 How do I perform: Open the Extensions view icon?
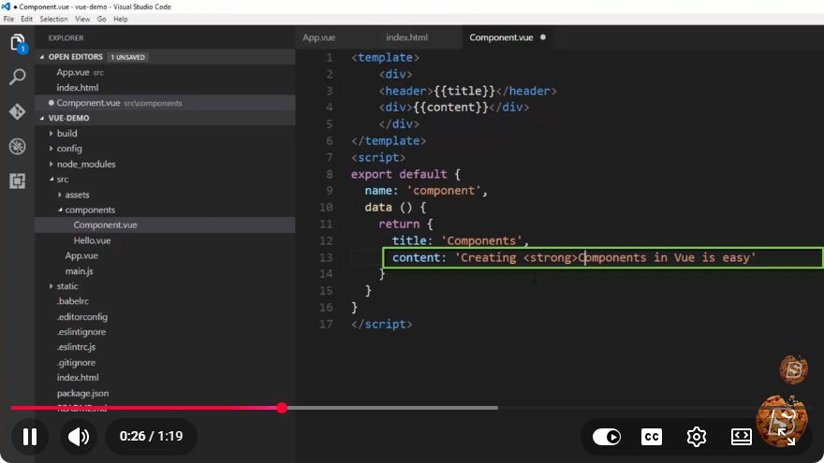18,181
